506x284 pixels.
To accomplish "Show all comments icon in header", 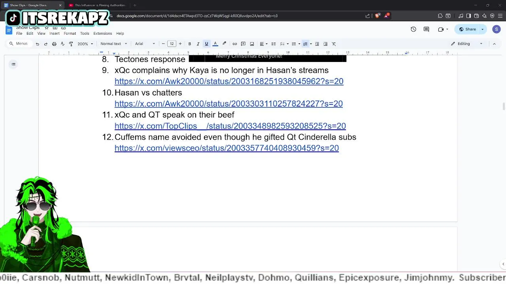I will tap(427, 29).
